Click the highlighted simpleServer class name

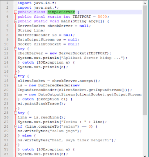coord(61,12)
